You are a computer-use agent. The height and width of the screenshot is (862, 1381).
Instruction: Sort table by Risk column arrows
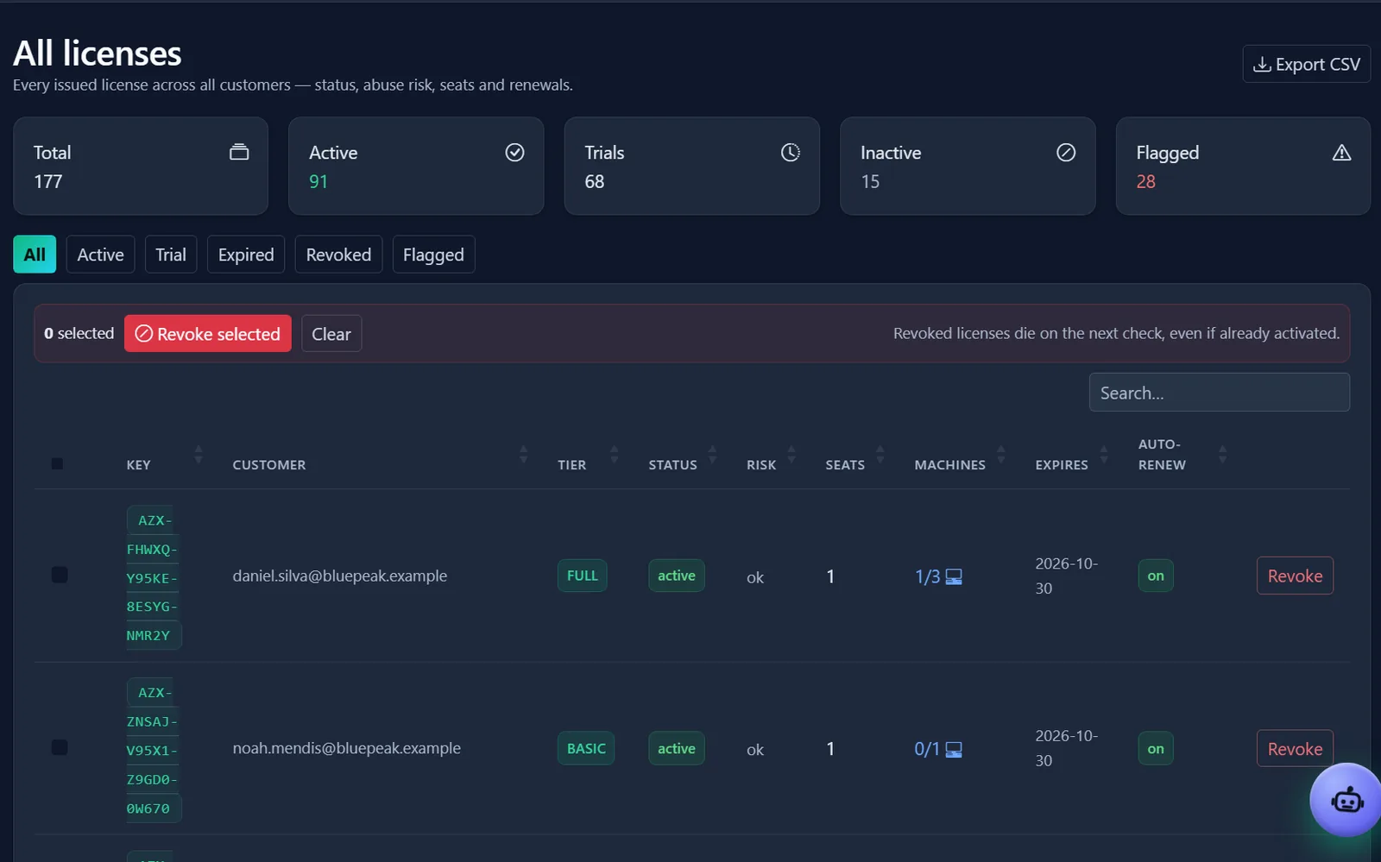coord(791,454)
